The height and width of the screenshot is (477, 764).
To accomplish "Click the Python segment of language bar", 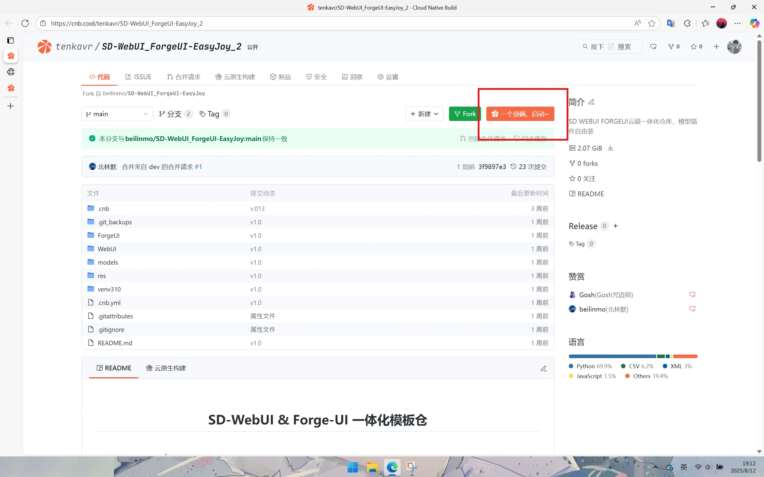I will pyautogui.click(x=612, y=356).
